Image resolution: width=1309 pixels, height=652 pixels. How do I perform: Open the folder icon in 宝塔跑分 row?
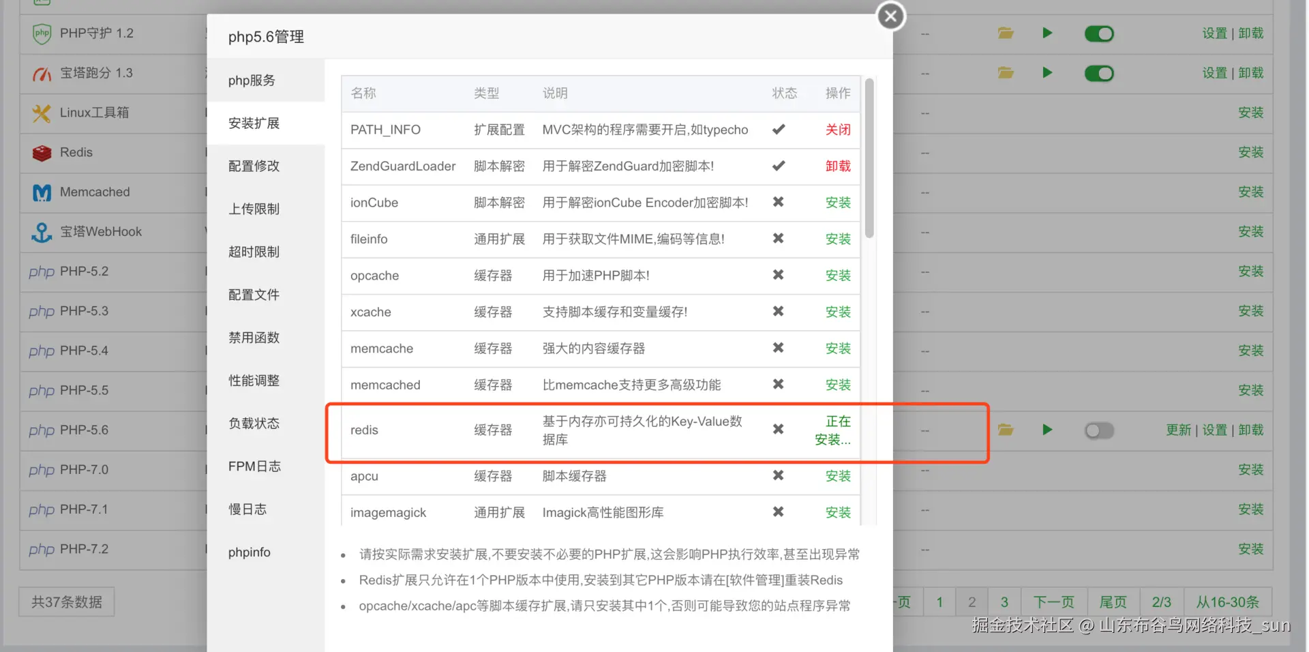1006,72
